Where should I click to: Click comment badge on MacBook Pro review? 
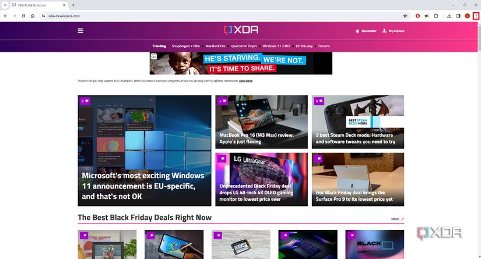click(x=223, y=101)
